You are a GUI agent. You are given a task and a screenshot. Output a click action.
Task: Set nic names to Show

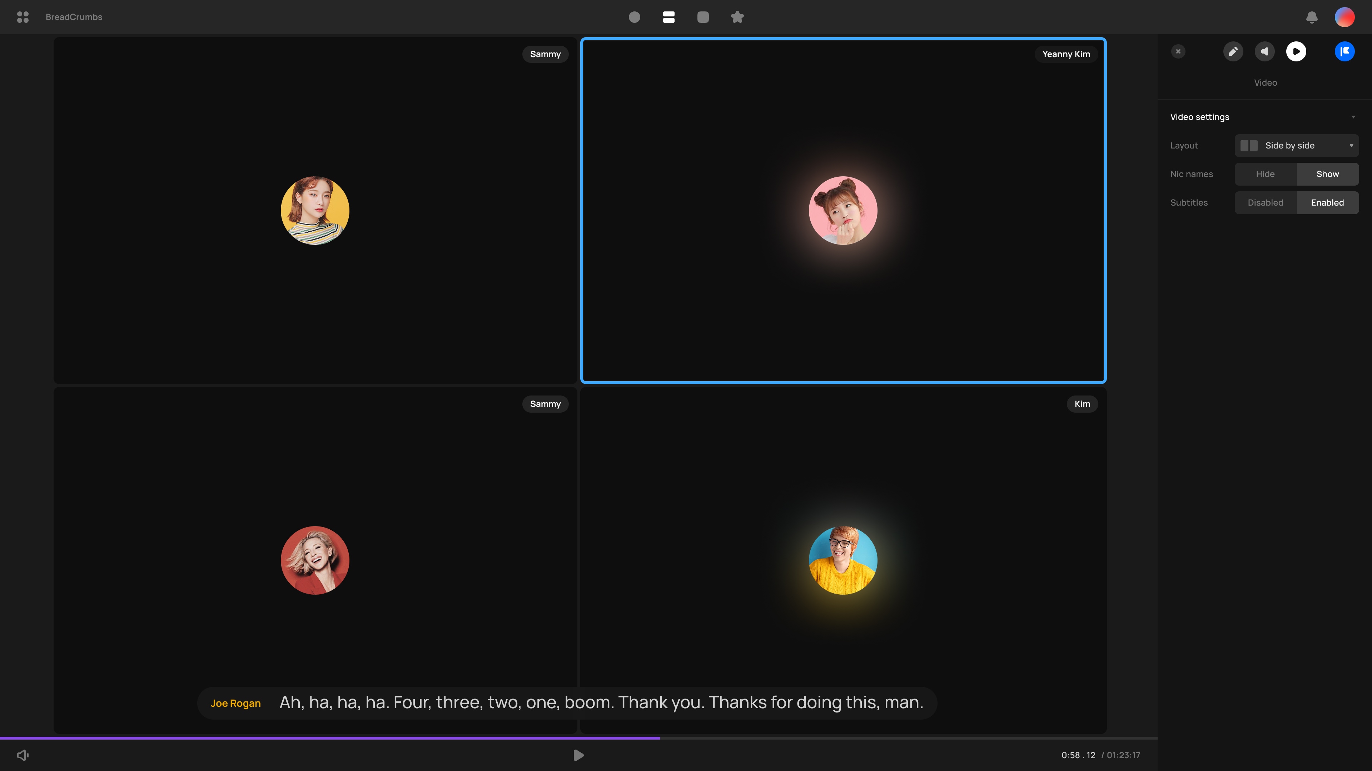pyautogui.click(x=1327, y=174)
